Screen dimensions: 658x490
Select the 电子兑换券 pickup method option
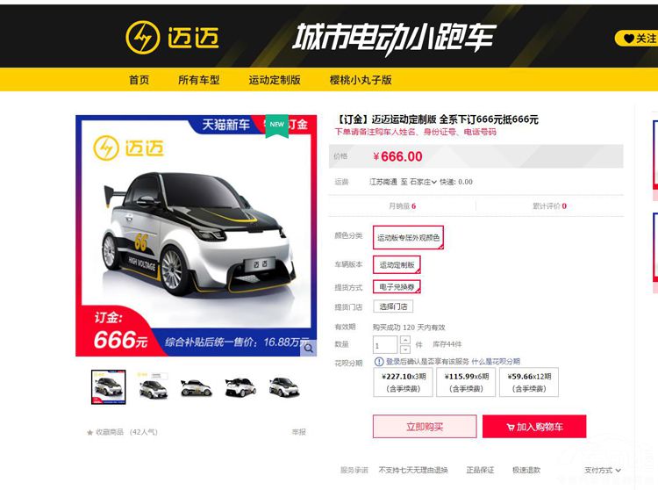397,287
